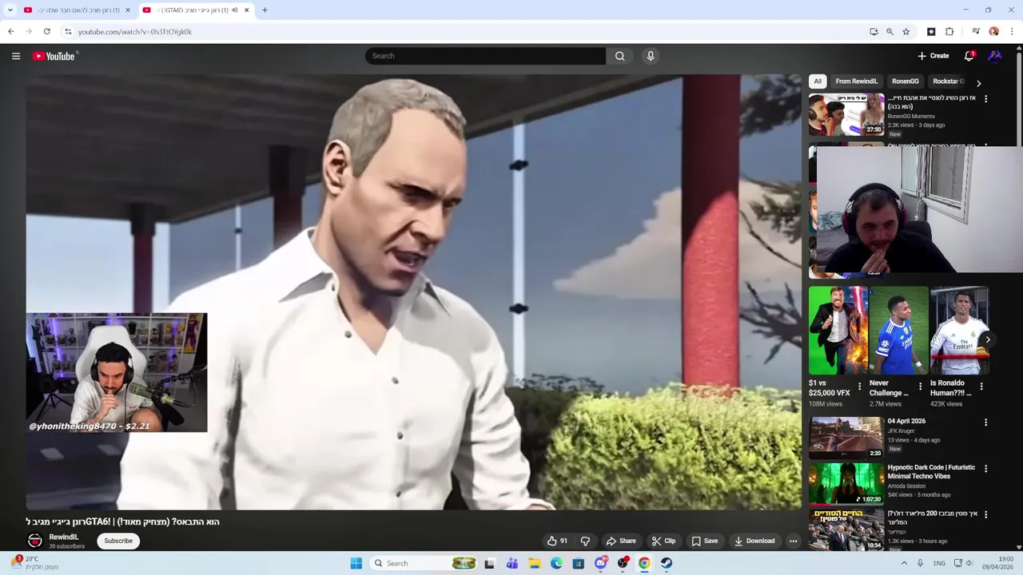Share the video
This screenshot has height=575, width=1023.
[x=621, y=541]
